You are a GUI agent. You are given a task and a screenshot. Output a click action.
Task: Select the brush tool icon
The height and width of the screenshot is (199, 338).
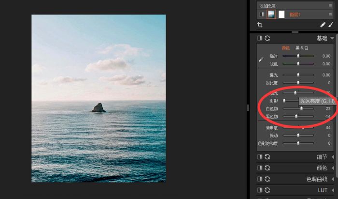click(330, 25)
